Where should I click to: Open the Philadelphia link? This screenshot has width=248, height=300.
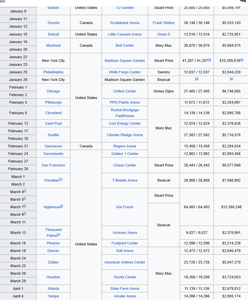point(53,72)
